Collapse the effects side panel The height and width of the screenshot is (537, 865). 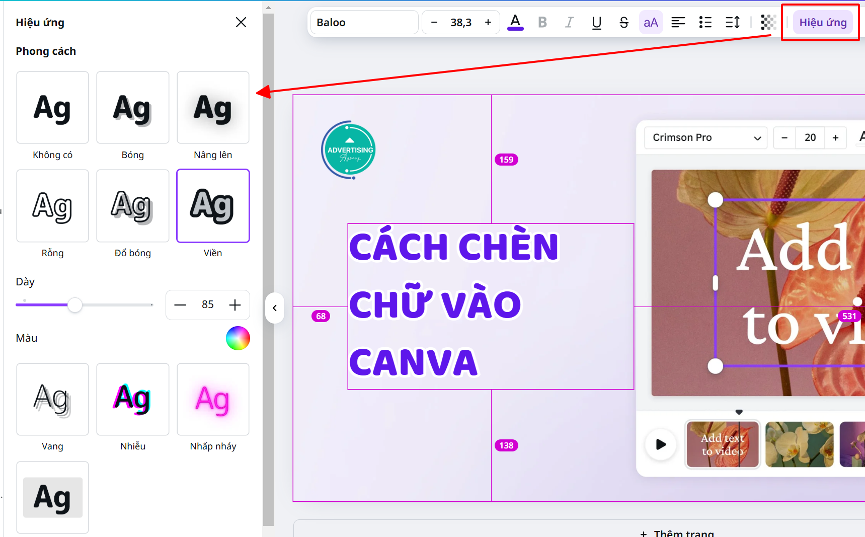pos(275,308)
